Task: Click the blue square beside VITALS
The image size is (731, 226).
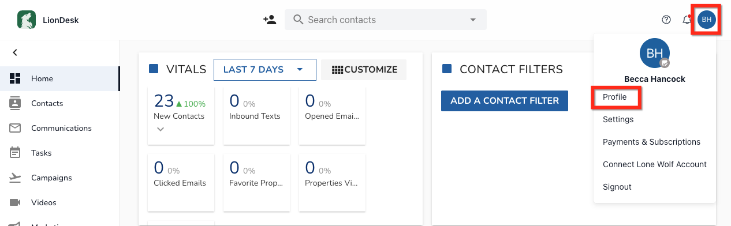Action: (x=154, y=69)
